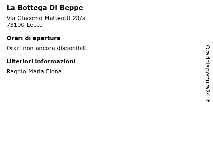Click the "La Bottega Di Beppe" title
The height and width of the screenshot is (160, 213).
click(45, 8)
